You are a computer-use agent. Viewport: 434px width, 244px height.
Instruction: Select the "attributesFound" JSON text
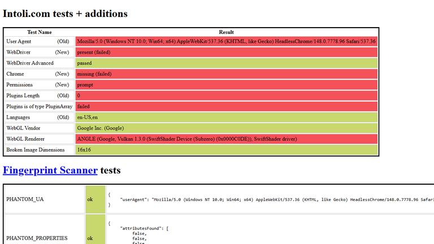144,229
